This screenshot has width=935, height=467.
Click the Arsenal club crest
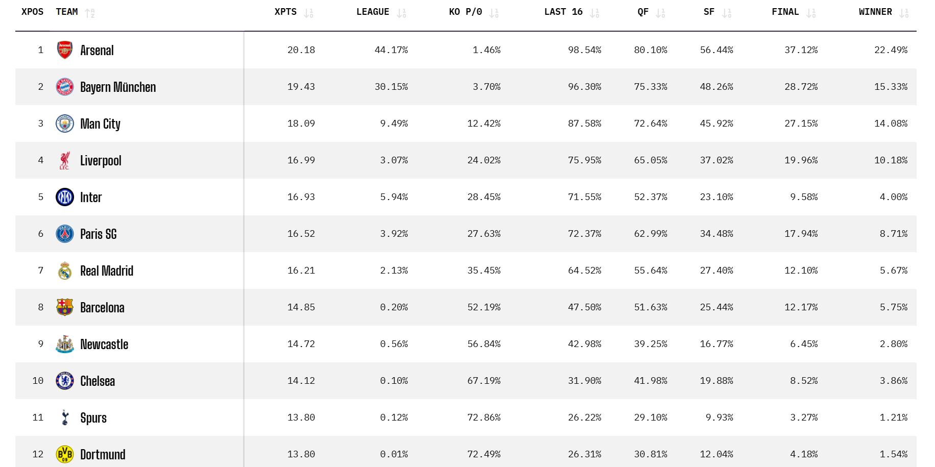pyautogui.click(x=65, y=50)
